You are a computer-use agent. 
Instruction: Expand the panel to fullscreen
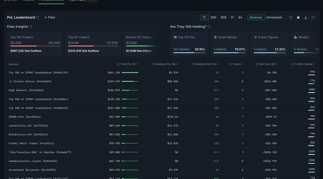[x=313, y=18]
